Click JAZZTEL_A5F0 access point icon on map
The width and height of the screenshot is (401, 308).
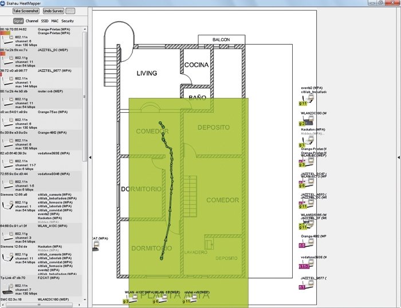307,203
